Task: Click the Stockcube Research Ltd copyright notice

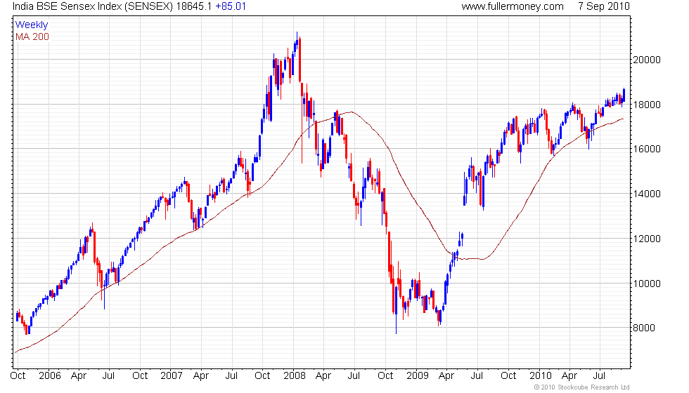Action: (x=582, y=387)
